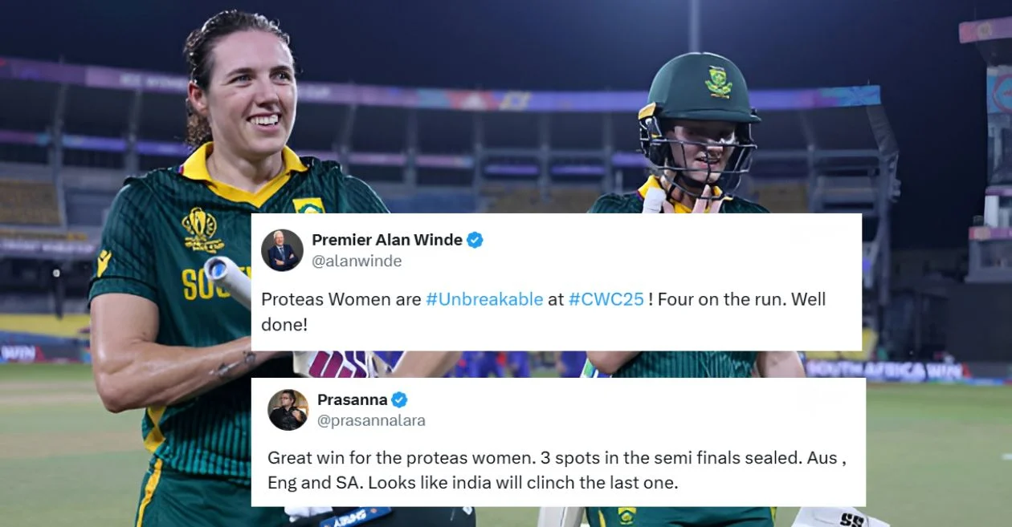Screen dimensions: 1012x527
Task: Select the Premier Alan Winde display name
Action: click(x=387, y=240)
